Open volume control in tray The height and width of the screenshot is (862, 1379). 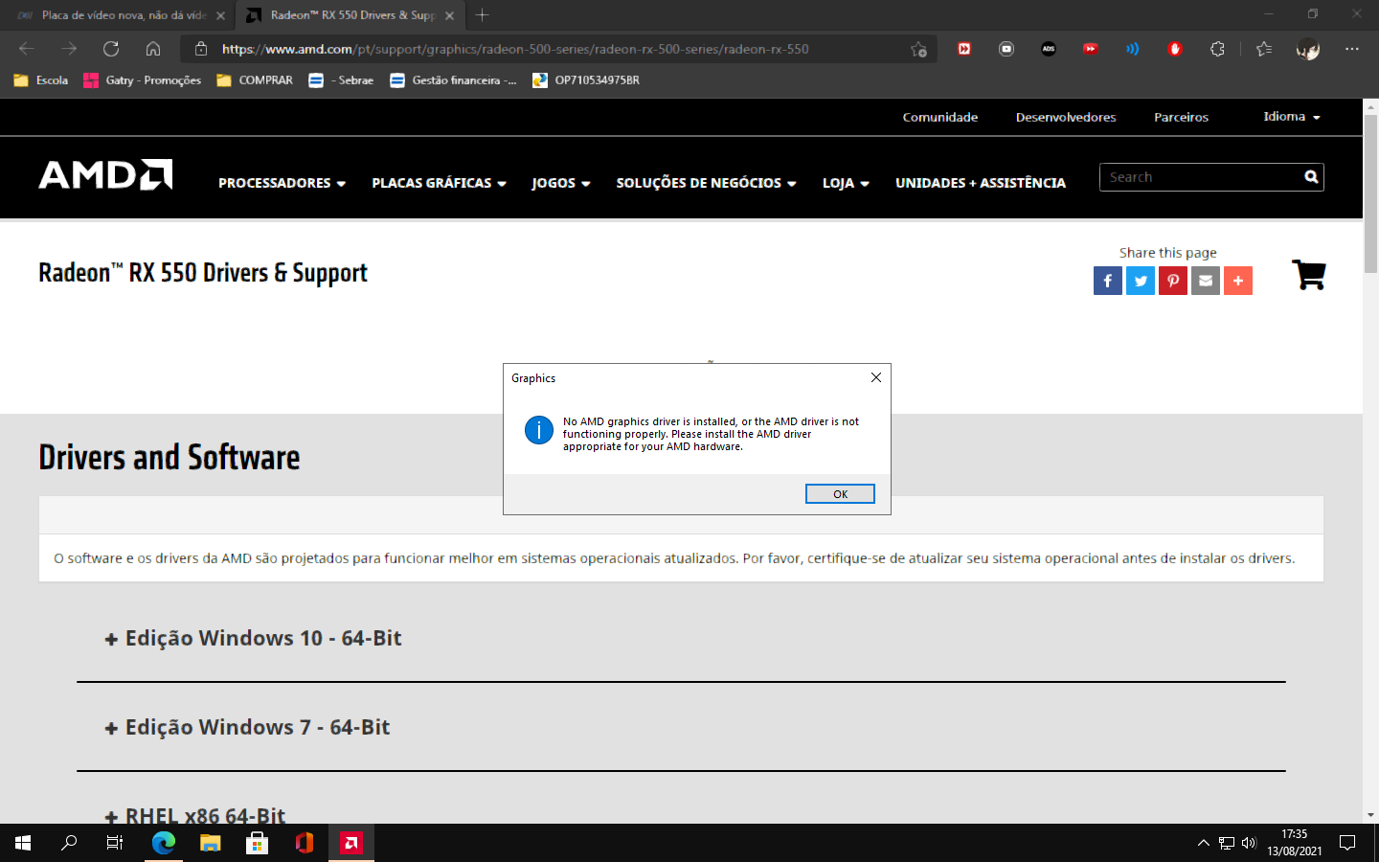pyautogui.click(x=1249, y=843)
